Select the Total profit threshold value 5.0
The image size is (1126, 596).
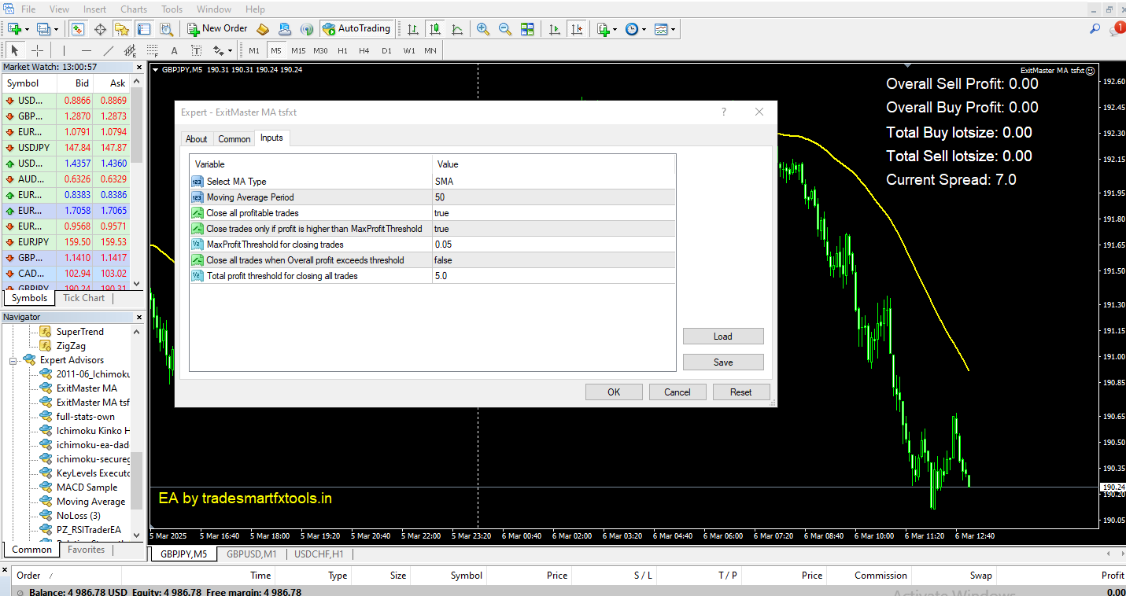pyautogui.click(x=554, y=276)
